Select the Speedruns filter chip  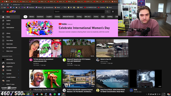40,17
